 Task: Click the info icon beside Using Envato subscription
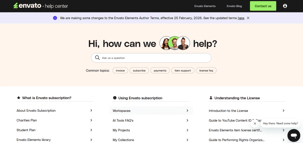pyautogui.click(x=115, y=98)
